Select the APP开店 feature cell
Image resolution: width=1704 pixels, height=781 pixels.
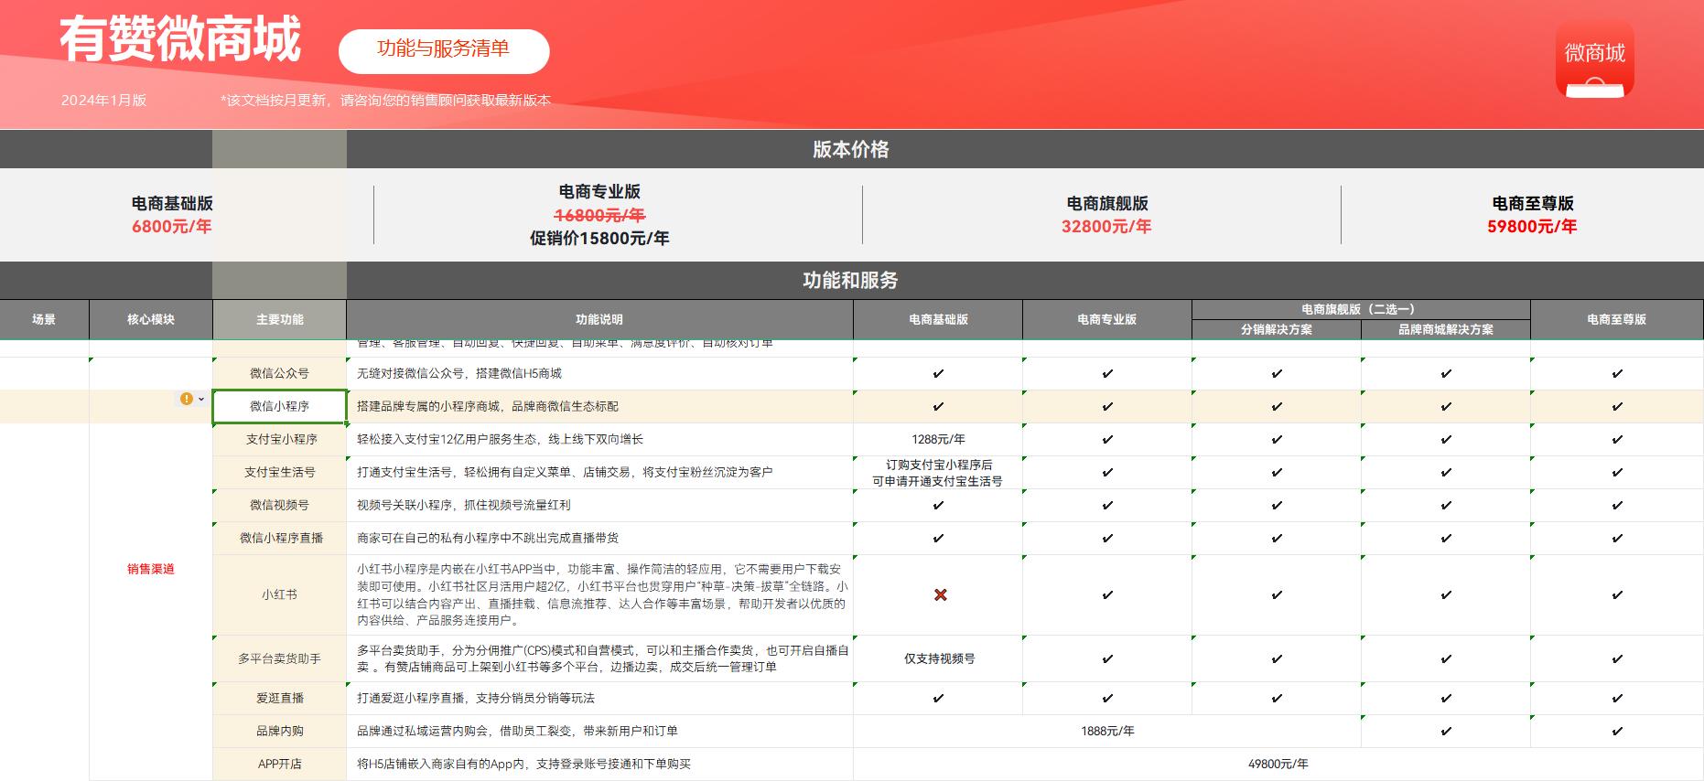coord(280,764)
